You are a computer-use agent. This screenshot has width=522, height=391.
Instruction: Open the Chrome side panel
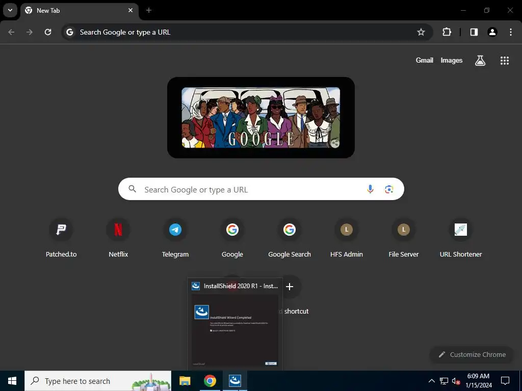tap(474, 32)
